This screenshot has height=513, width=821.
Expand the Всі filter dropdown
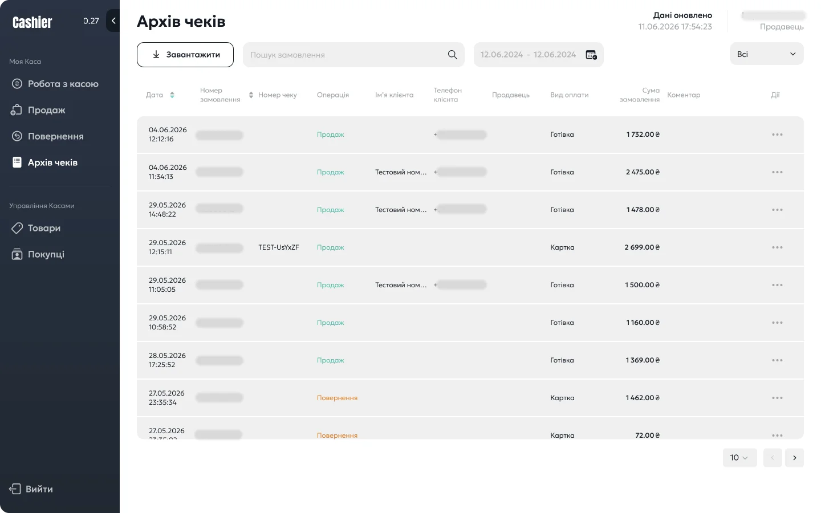(x=766, y=54)
